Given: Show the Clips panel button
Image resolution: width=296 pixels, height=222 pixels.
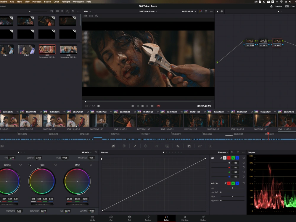Looking at the screenshot, I should 290,6.
